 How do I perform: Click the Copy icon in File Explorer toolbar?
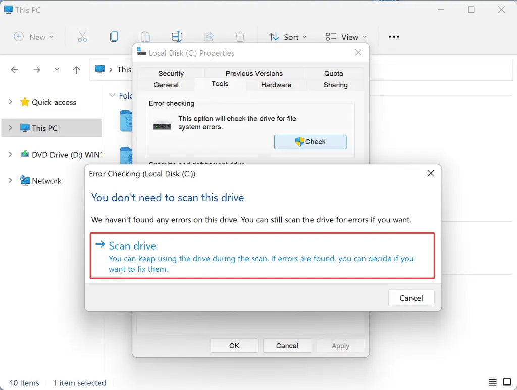[x=114, y=36]
